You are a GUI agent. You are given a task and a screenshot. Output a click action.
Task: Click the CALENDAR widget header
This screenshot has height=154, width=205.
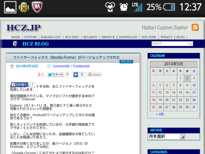point(174,56)
